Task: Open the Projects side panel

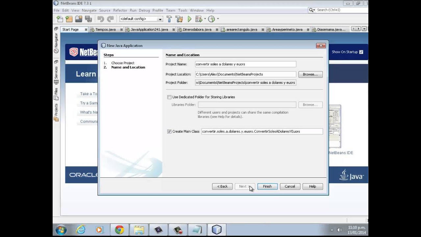Action: 56,113
